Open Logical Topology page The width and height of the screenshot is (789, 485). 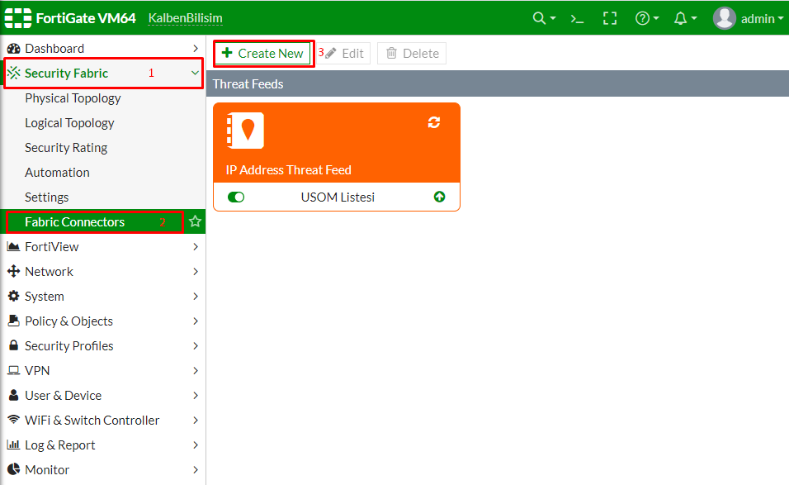[x=69, y=123]
